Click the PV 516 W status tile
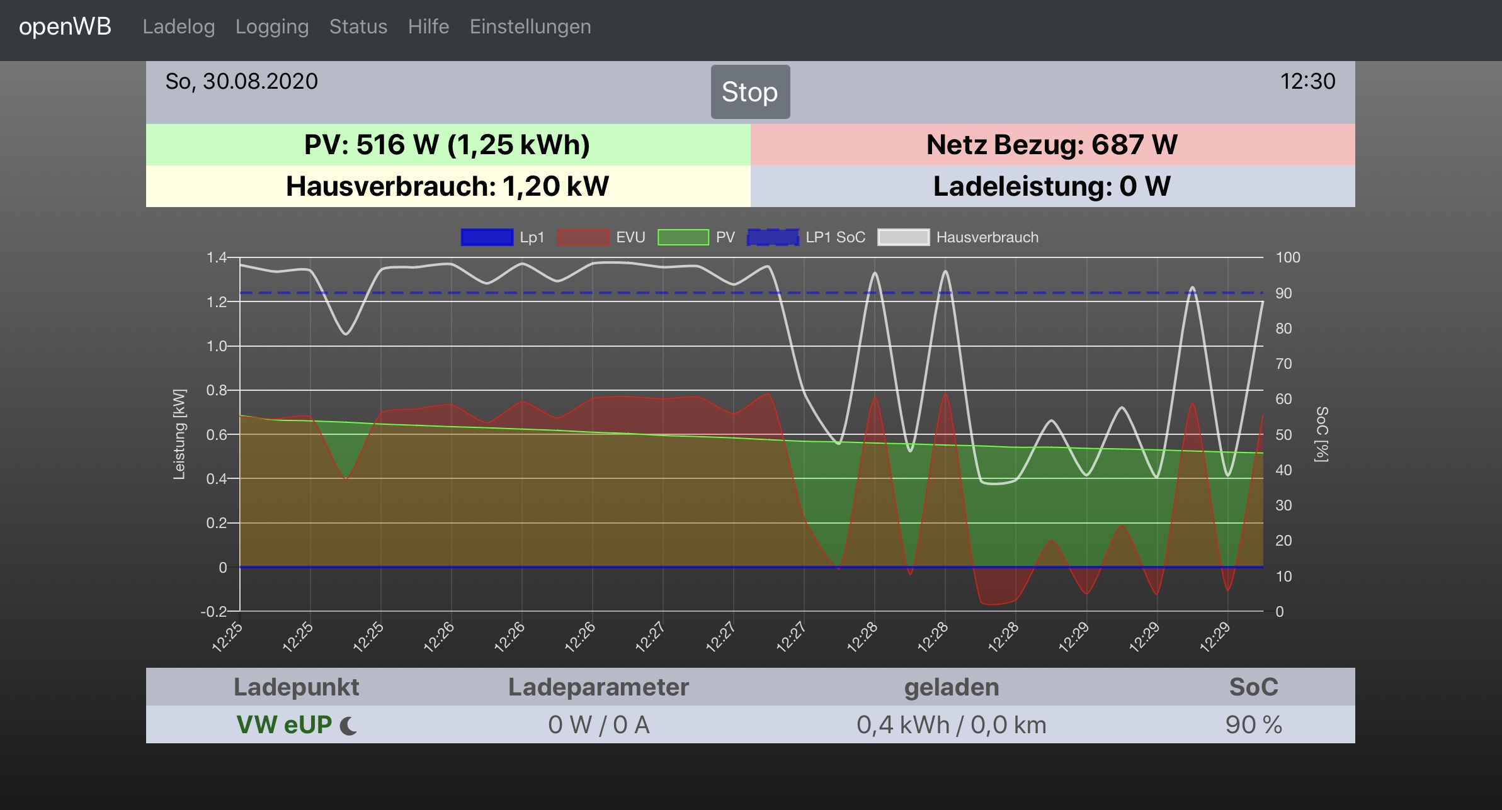Image resolution: width=1502 pixels, height=810 pixels. [x=448, y=145]
